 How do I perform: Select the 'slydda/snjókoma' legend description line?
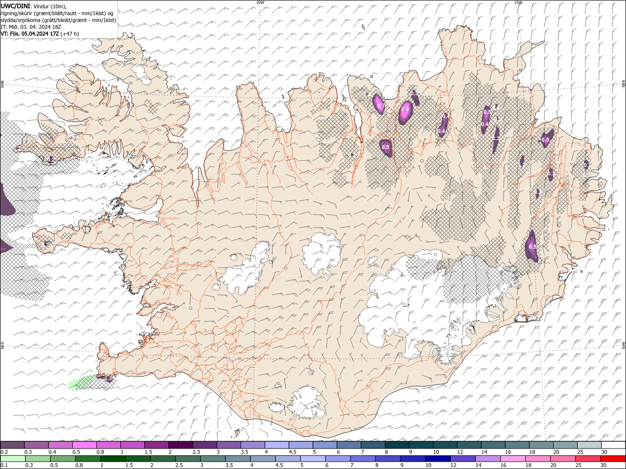coord(58,20)
